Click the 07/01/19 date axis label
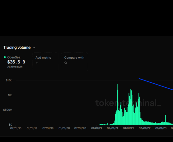 [x=48, y=128]
